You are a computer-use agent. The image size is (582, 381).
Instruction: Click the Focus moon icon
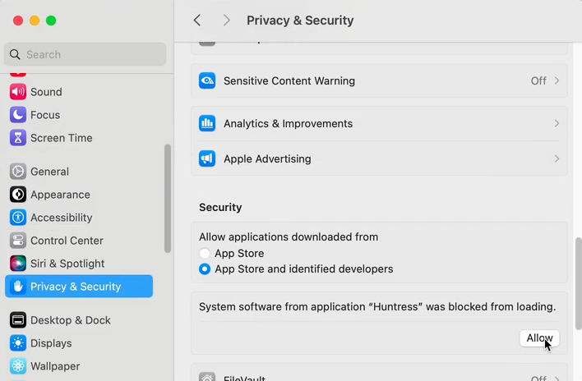pos(18,115)
